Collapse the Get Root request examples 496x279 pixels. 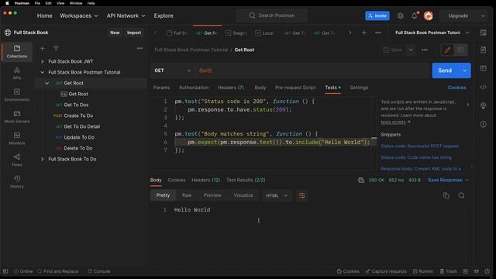[x=46, y=83]
